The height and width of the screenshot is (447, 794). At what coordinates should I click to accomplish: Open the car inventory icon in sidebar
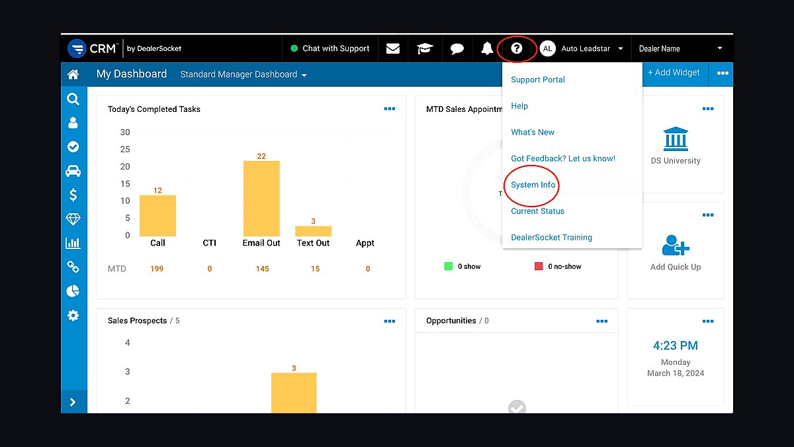point(73,171)
